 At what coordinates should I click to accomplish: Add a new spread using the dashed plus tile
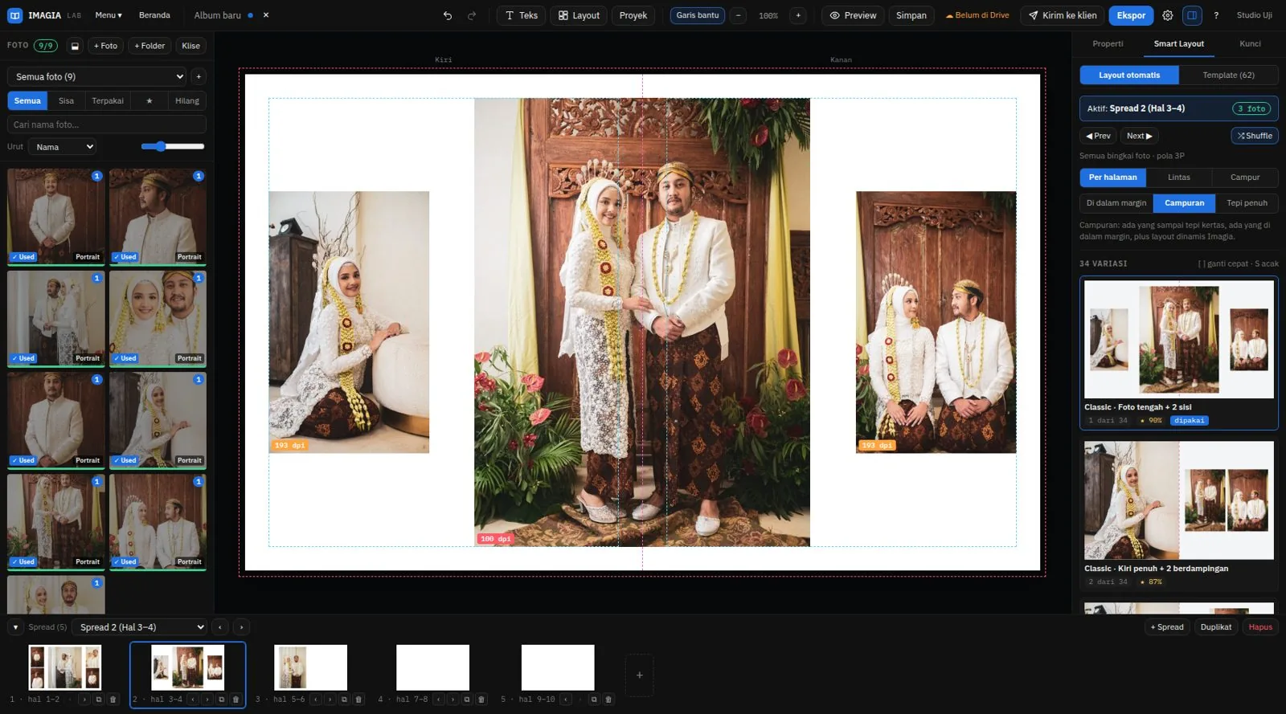point(640,675)
